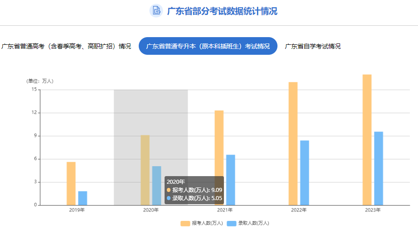The image size is (418, 230).
Task: Click the document icon beside the page title
Action: coord(156,10)
